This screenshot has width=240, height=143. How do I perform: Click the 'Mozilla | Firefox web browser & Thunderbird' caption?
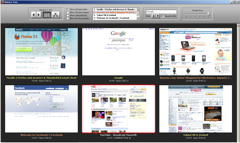tap(42, 78)
